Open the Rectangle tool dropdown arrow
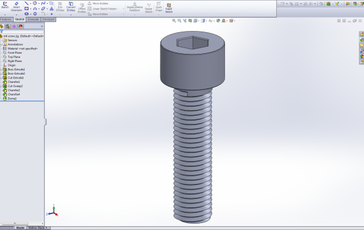The height and width of the screenshot is (230, 364). pyautogui.click(x=30, y=9)
